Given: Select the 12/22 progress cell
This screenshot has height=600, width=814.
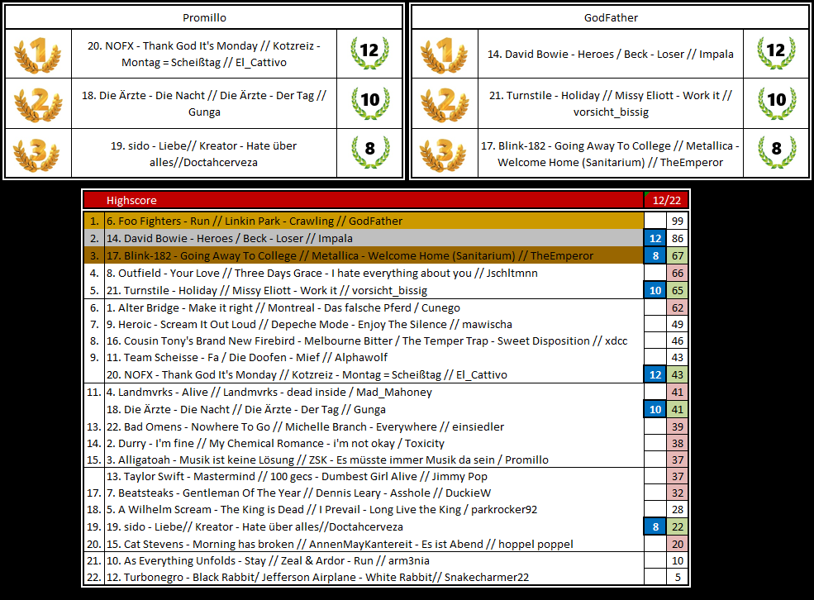Looking at the screenshot, I should 667,200.
